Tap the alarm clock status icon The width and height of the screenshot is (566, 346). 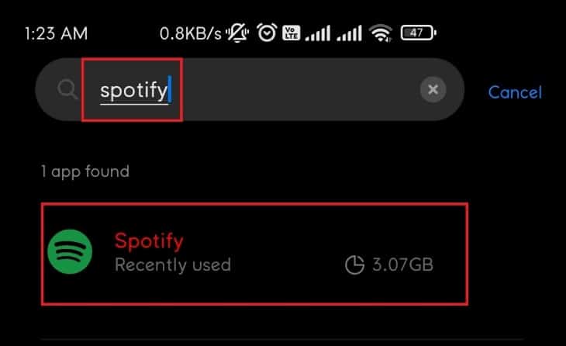pos(267,33)
